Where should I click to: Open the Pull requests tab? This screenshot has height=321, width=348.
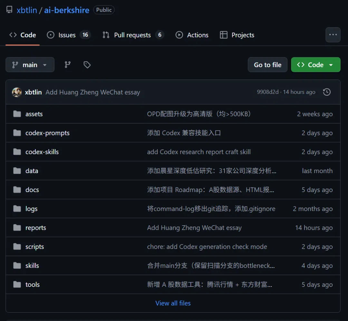133,35
